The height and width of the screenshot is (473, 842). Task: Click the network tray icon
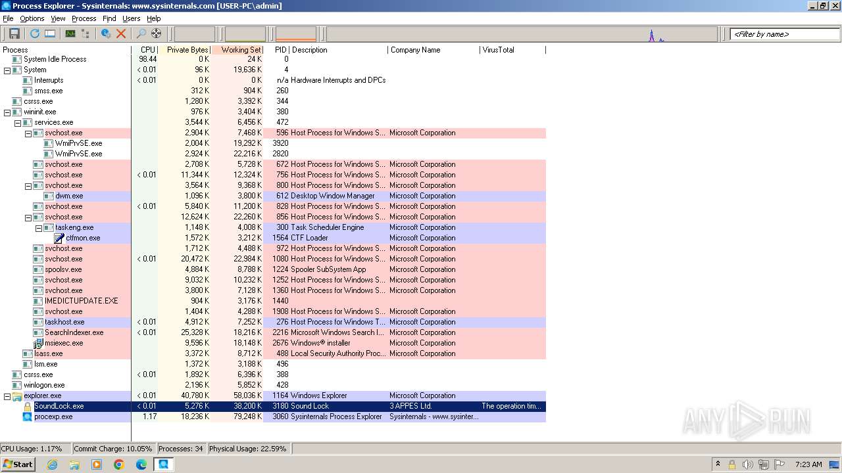pyautogui.click(x=764, y=464)
